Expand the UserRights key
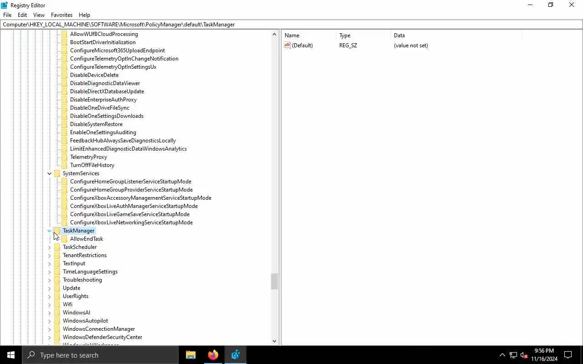The image size is (583, 364). pyautogui.click(x=50, y=296)
